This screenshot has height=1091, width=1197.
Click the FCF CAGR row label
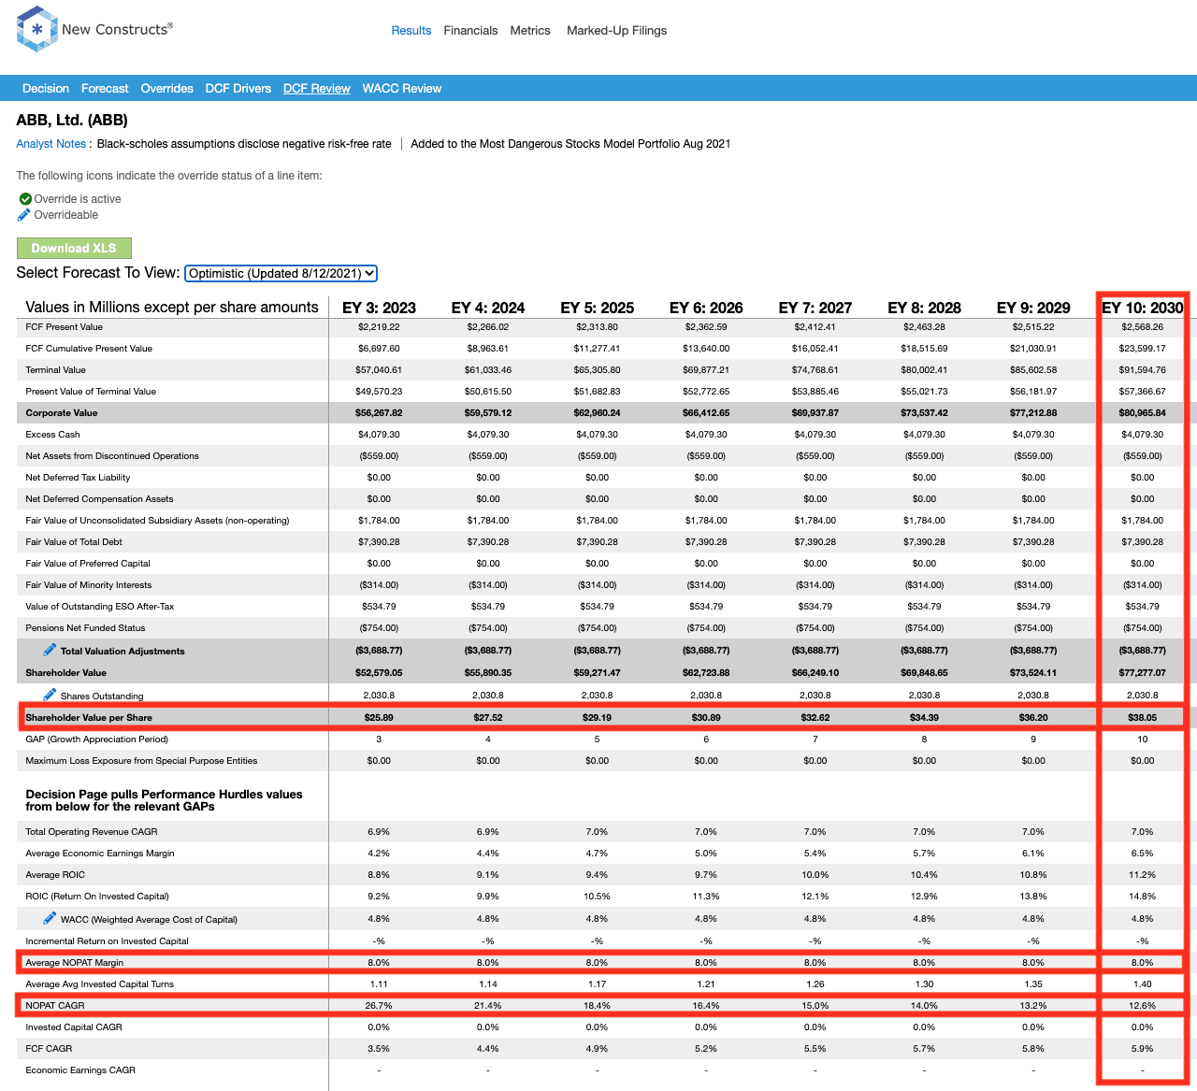[x=49, y=1049]
